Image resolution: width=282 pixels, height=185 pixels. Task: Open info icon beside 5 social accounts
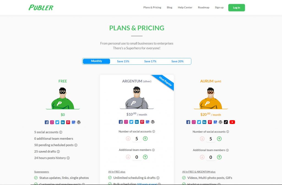(x=61, y=132)
